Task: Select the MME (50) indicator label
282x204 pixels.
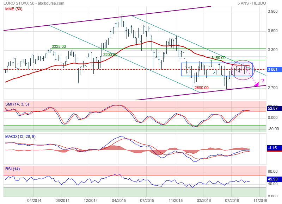Action: [x=14, y=9]
